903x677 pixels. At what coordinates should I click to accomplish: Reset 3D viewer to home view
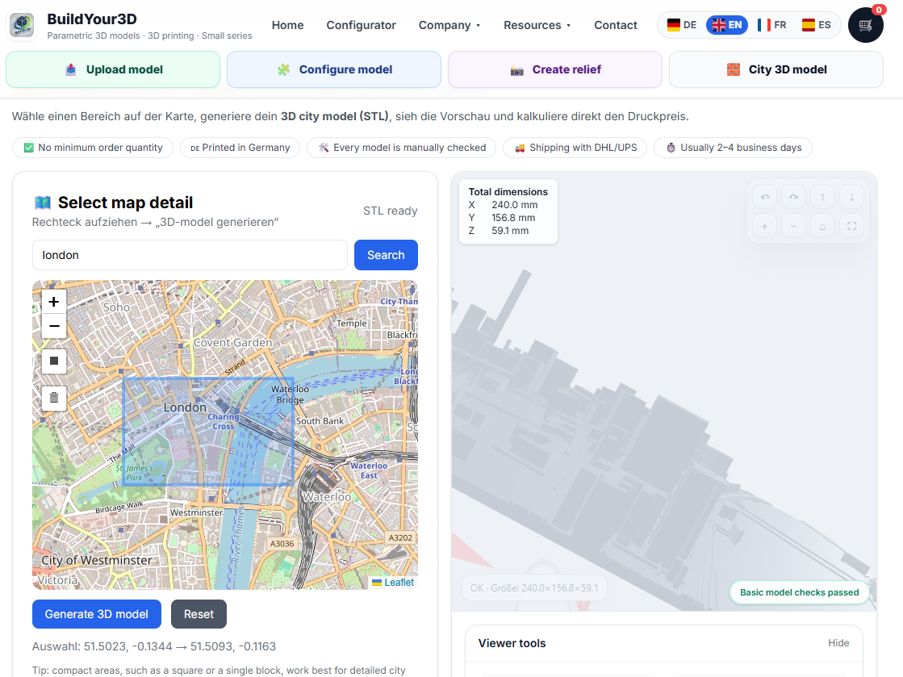tap(822, 226)
